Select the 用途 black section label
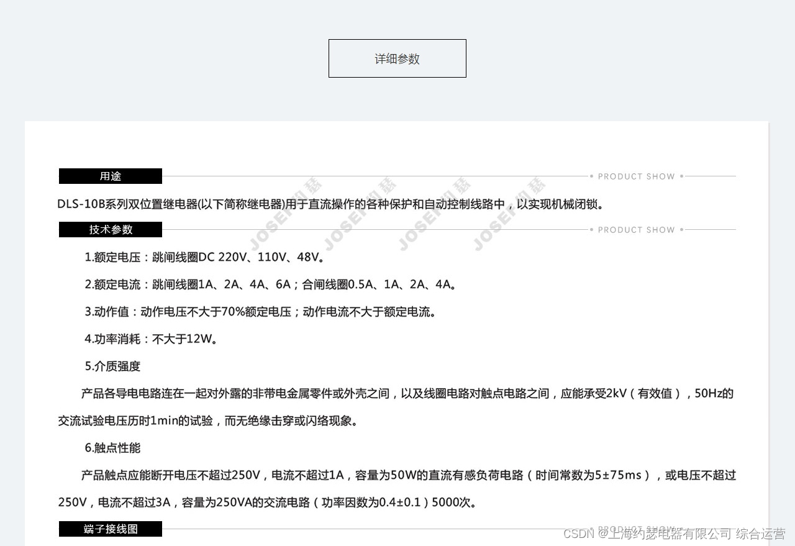Screen dimensions: 795x546 pos(111,176)
